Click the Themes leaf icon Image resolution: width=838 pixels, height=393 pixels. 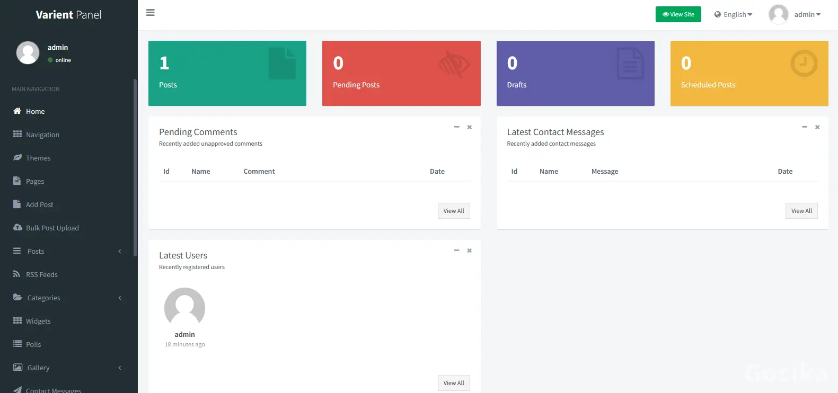click(x=17, y=158)
